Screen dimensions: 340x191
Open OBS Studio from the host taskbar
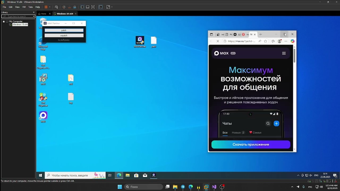pyautogui.click(x=222, y=187)
